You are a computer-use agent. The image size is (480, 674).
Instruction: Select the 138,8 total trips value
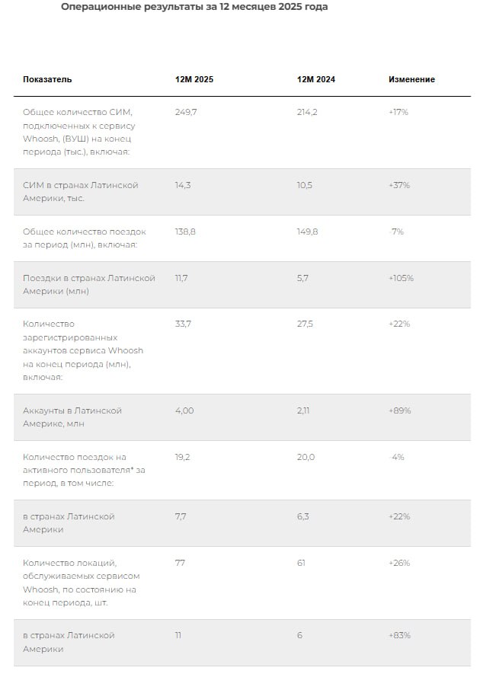tap(186, 232)
